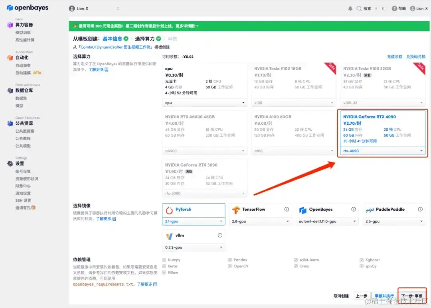
Task: Open the a6000 resource dropdown
Action: [x=204, y=151]
